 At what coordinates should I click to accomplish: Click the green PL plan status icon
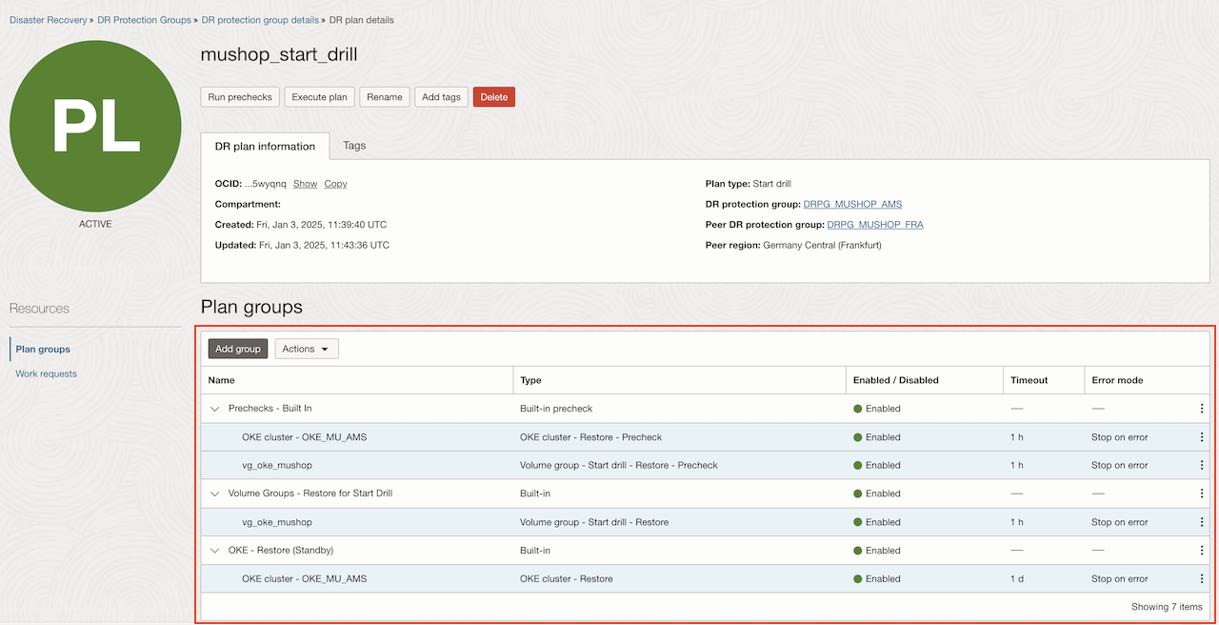[x=95, y=126]
